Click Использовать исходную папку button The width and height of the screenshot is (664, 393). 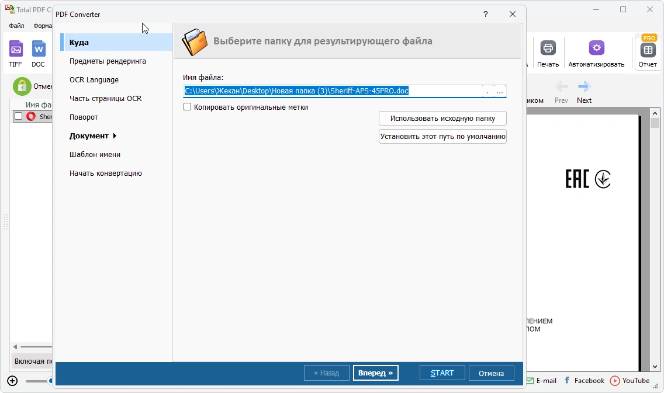tap(442, 119)
